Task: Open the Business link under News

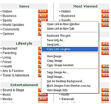Action: (9, 16)
